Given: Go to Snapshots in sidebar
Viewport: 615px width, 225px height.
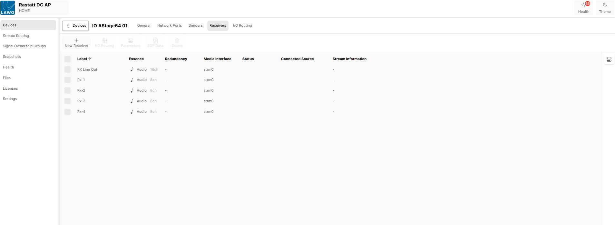Looking at the screenshot, I should (12, 57).
